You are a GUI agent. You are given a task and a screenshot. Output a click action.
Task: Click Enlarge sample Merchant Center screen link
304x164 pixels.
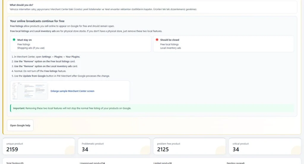(x=72, y=91)
